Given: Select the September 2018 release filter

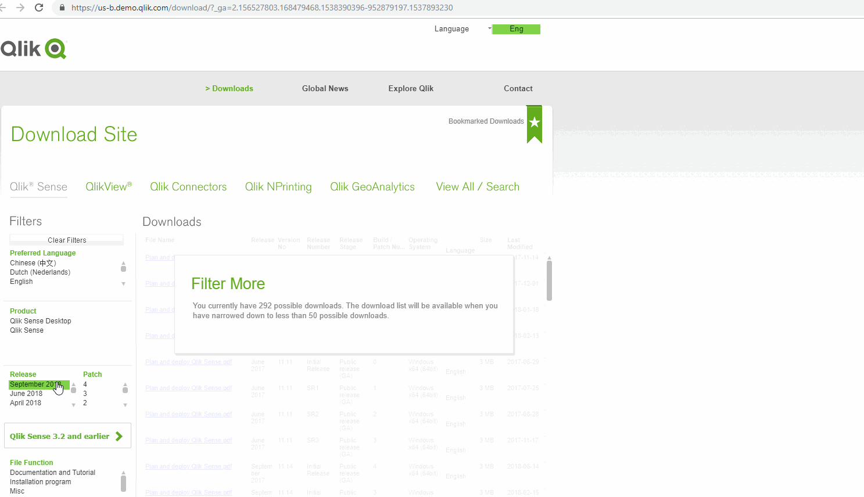Looking at the screenshot, I should [x=39, y=384].
